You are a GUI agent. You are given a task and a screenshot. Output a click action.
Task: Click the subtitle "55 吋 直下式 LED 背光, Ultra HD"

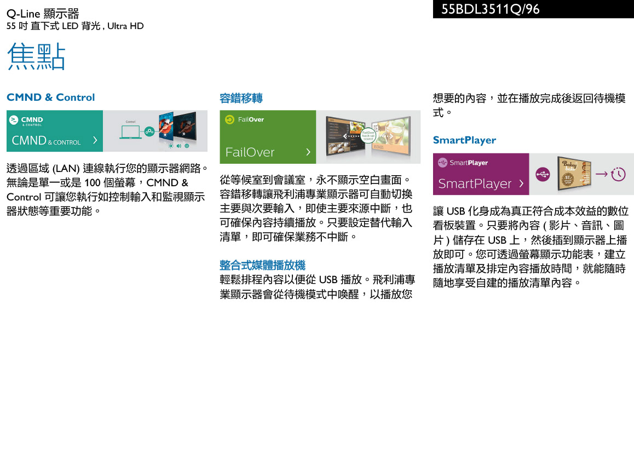point(75,26)
